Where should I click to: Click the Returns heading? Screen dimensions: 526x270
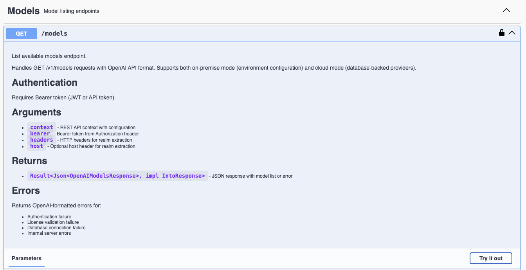(29, 161)
